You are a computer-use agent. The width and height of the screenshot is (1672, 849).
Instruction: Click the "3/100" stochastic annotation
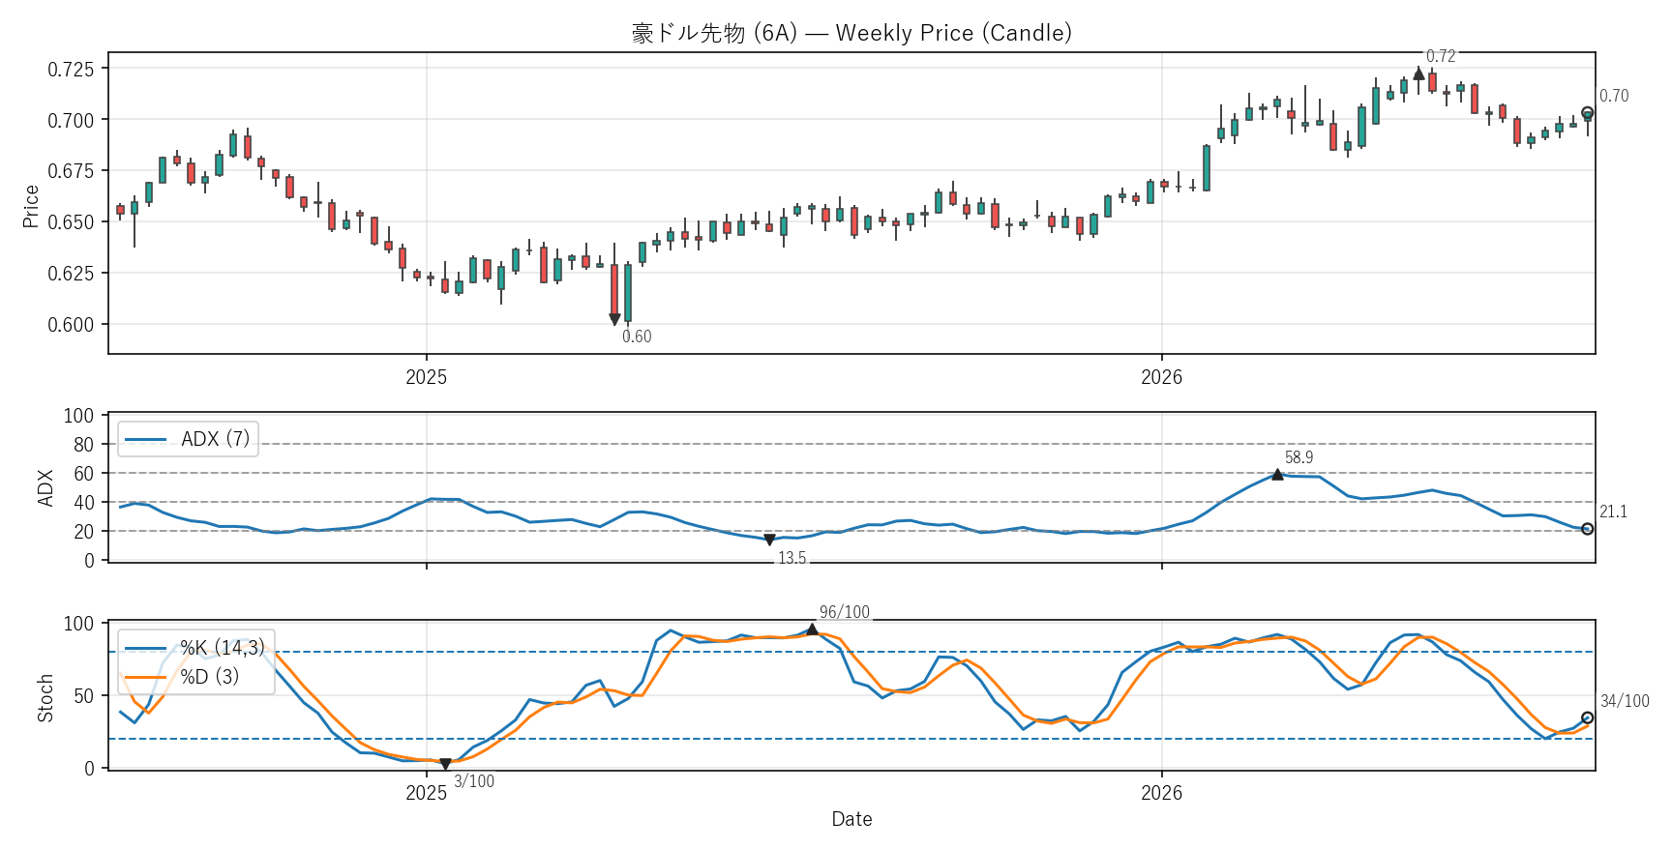474,781
